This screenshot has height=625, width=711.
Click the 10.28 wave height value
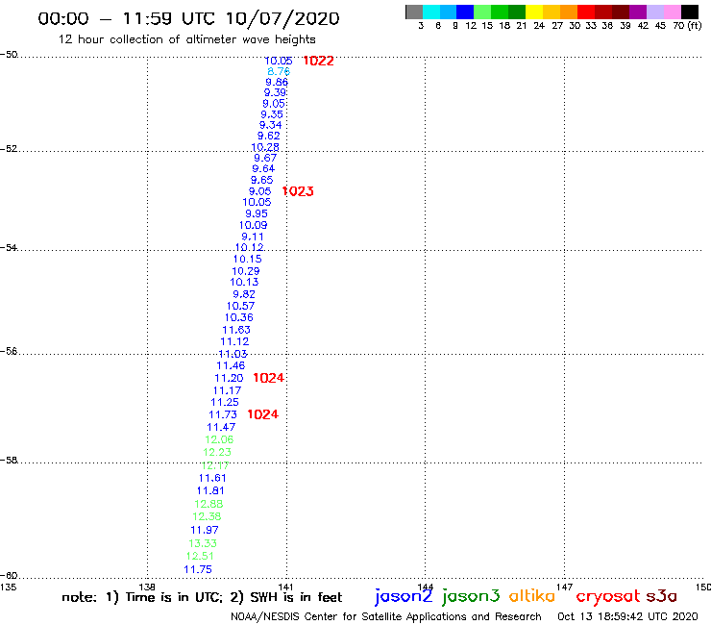[x=265, y=147]
